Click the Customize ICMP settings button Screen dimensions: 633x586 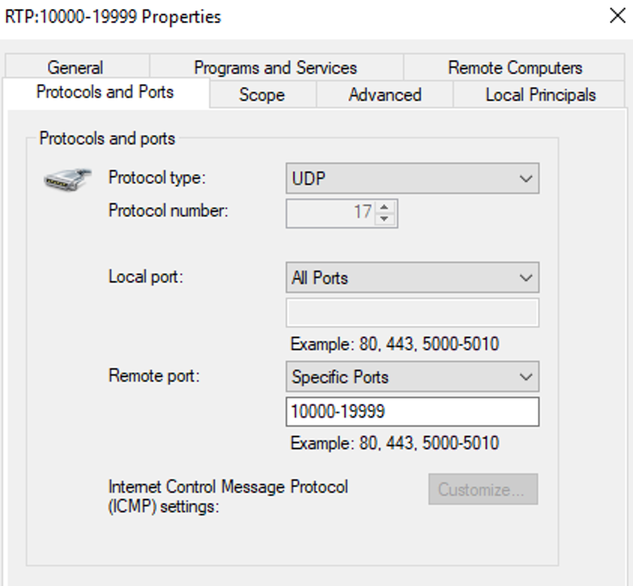[483, 489]
